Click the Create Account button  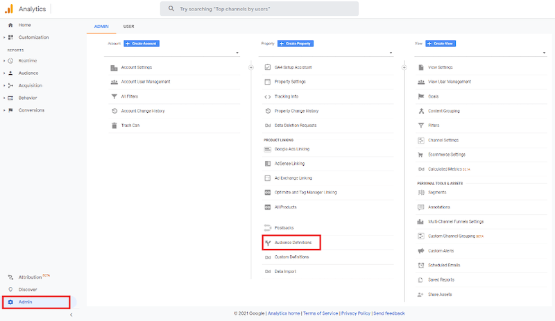click(142, 44)
